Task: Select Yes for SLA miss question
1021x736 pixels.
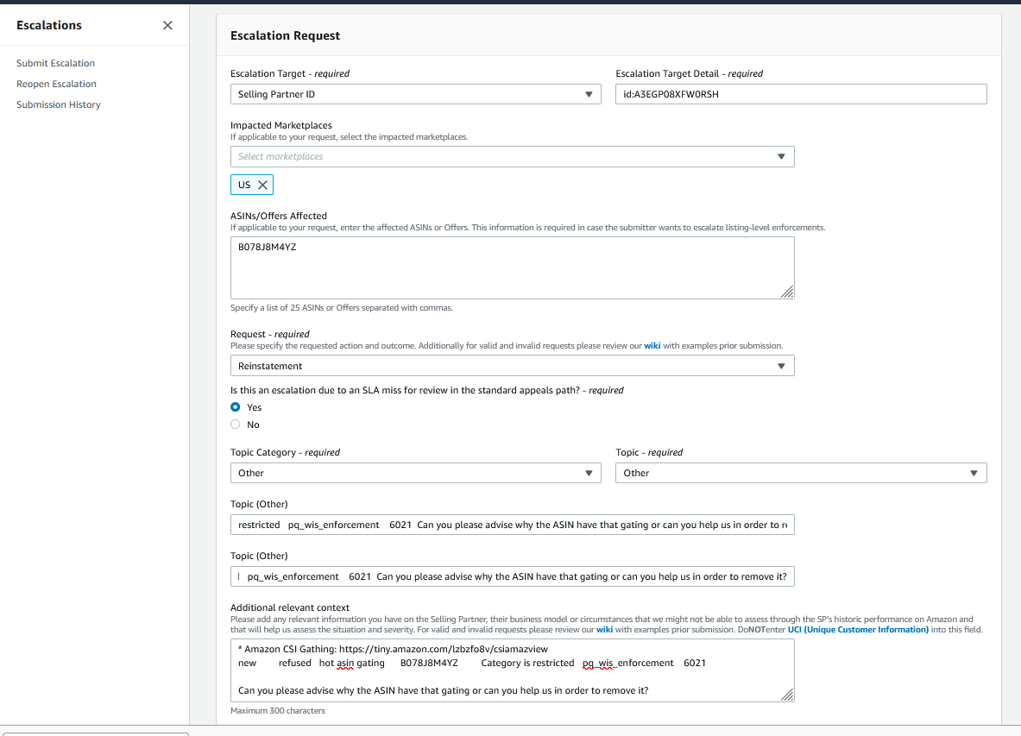Action: [x=236, y=407]
